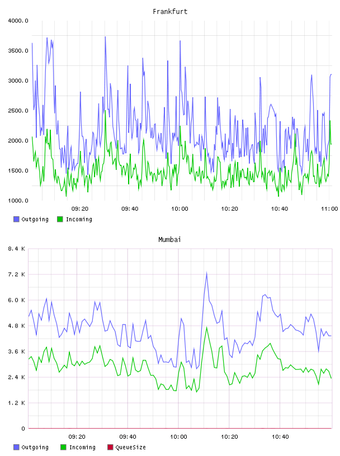Click Mumbai's highest Outgoing peak above 7.2 K
340x456 pixels.
(x=207, y=273)
